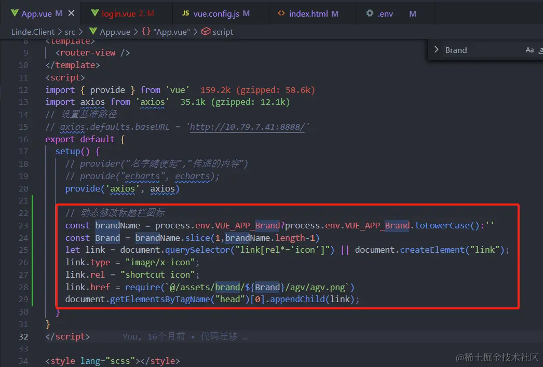
Task: Click line number 32 in the gutter
Action: (23, 336)
